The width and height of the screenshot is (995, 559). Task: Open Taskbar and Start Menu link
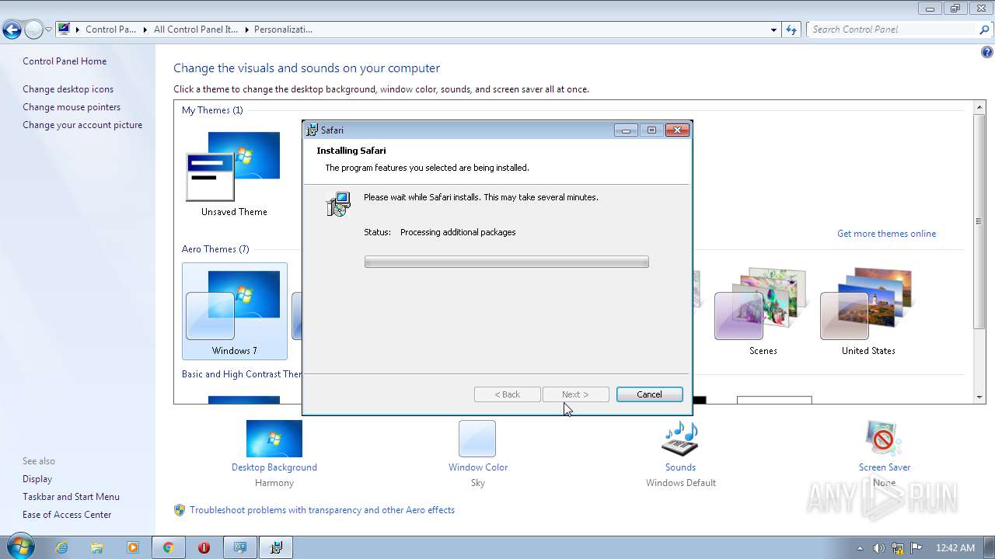coord(71,497)
